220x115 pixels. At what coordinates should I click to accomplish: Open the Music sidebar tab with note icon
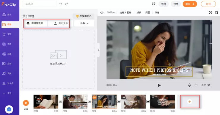pos(7,73)
